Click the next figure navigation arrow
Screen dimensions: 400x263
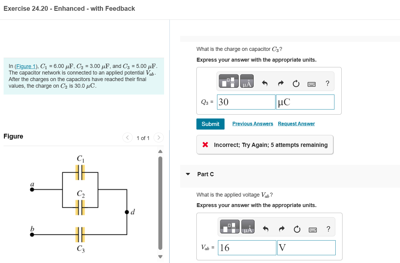click(x=158, y=138)
